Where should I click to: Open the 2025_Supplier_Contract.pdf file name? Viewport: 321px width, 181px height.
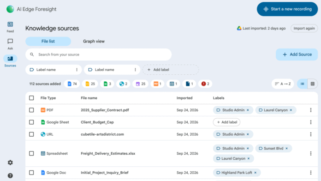click(x=105, y=110)
